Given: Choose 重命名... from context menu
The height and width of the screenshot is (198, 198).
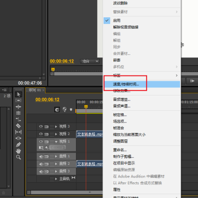Looking at the screenshot, I should 142,150.
